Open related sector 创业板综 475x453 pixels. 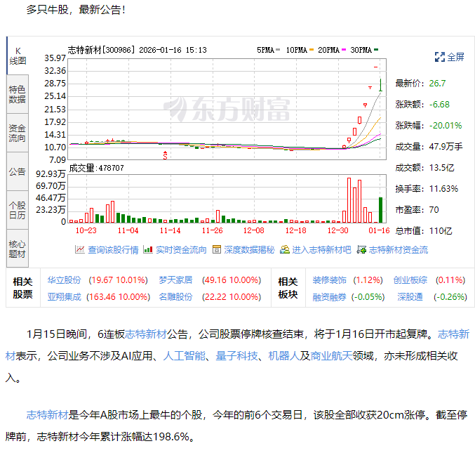coord(410,280)
